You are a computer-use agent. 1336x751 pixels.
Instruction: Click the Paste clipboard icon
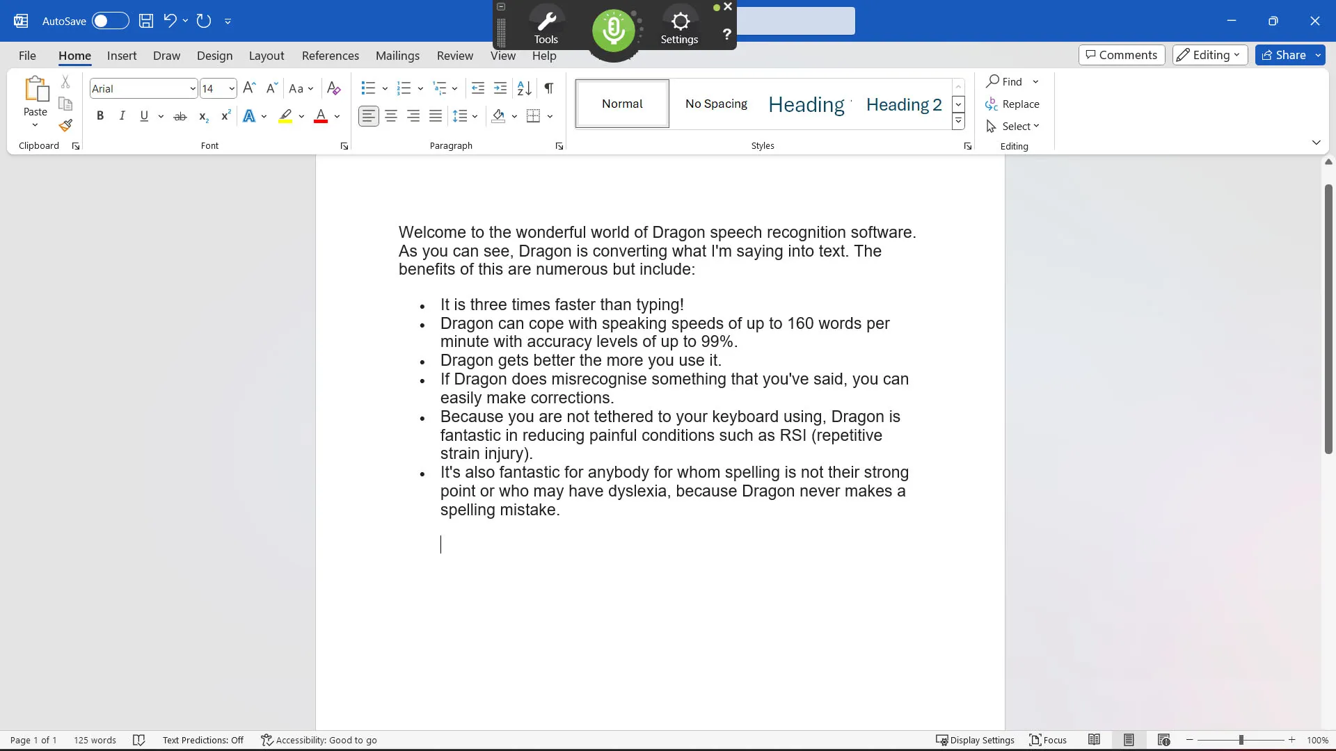(35, 90)
